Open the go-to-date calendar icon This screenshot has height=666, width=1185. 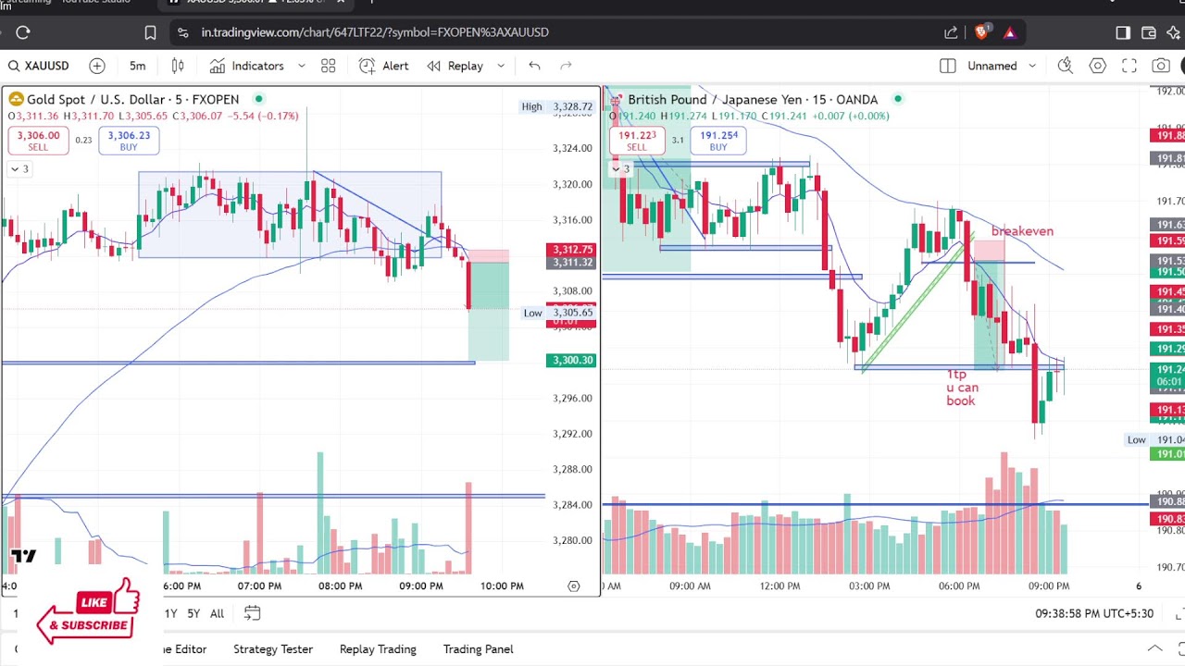[x=252, y=613]
